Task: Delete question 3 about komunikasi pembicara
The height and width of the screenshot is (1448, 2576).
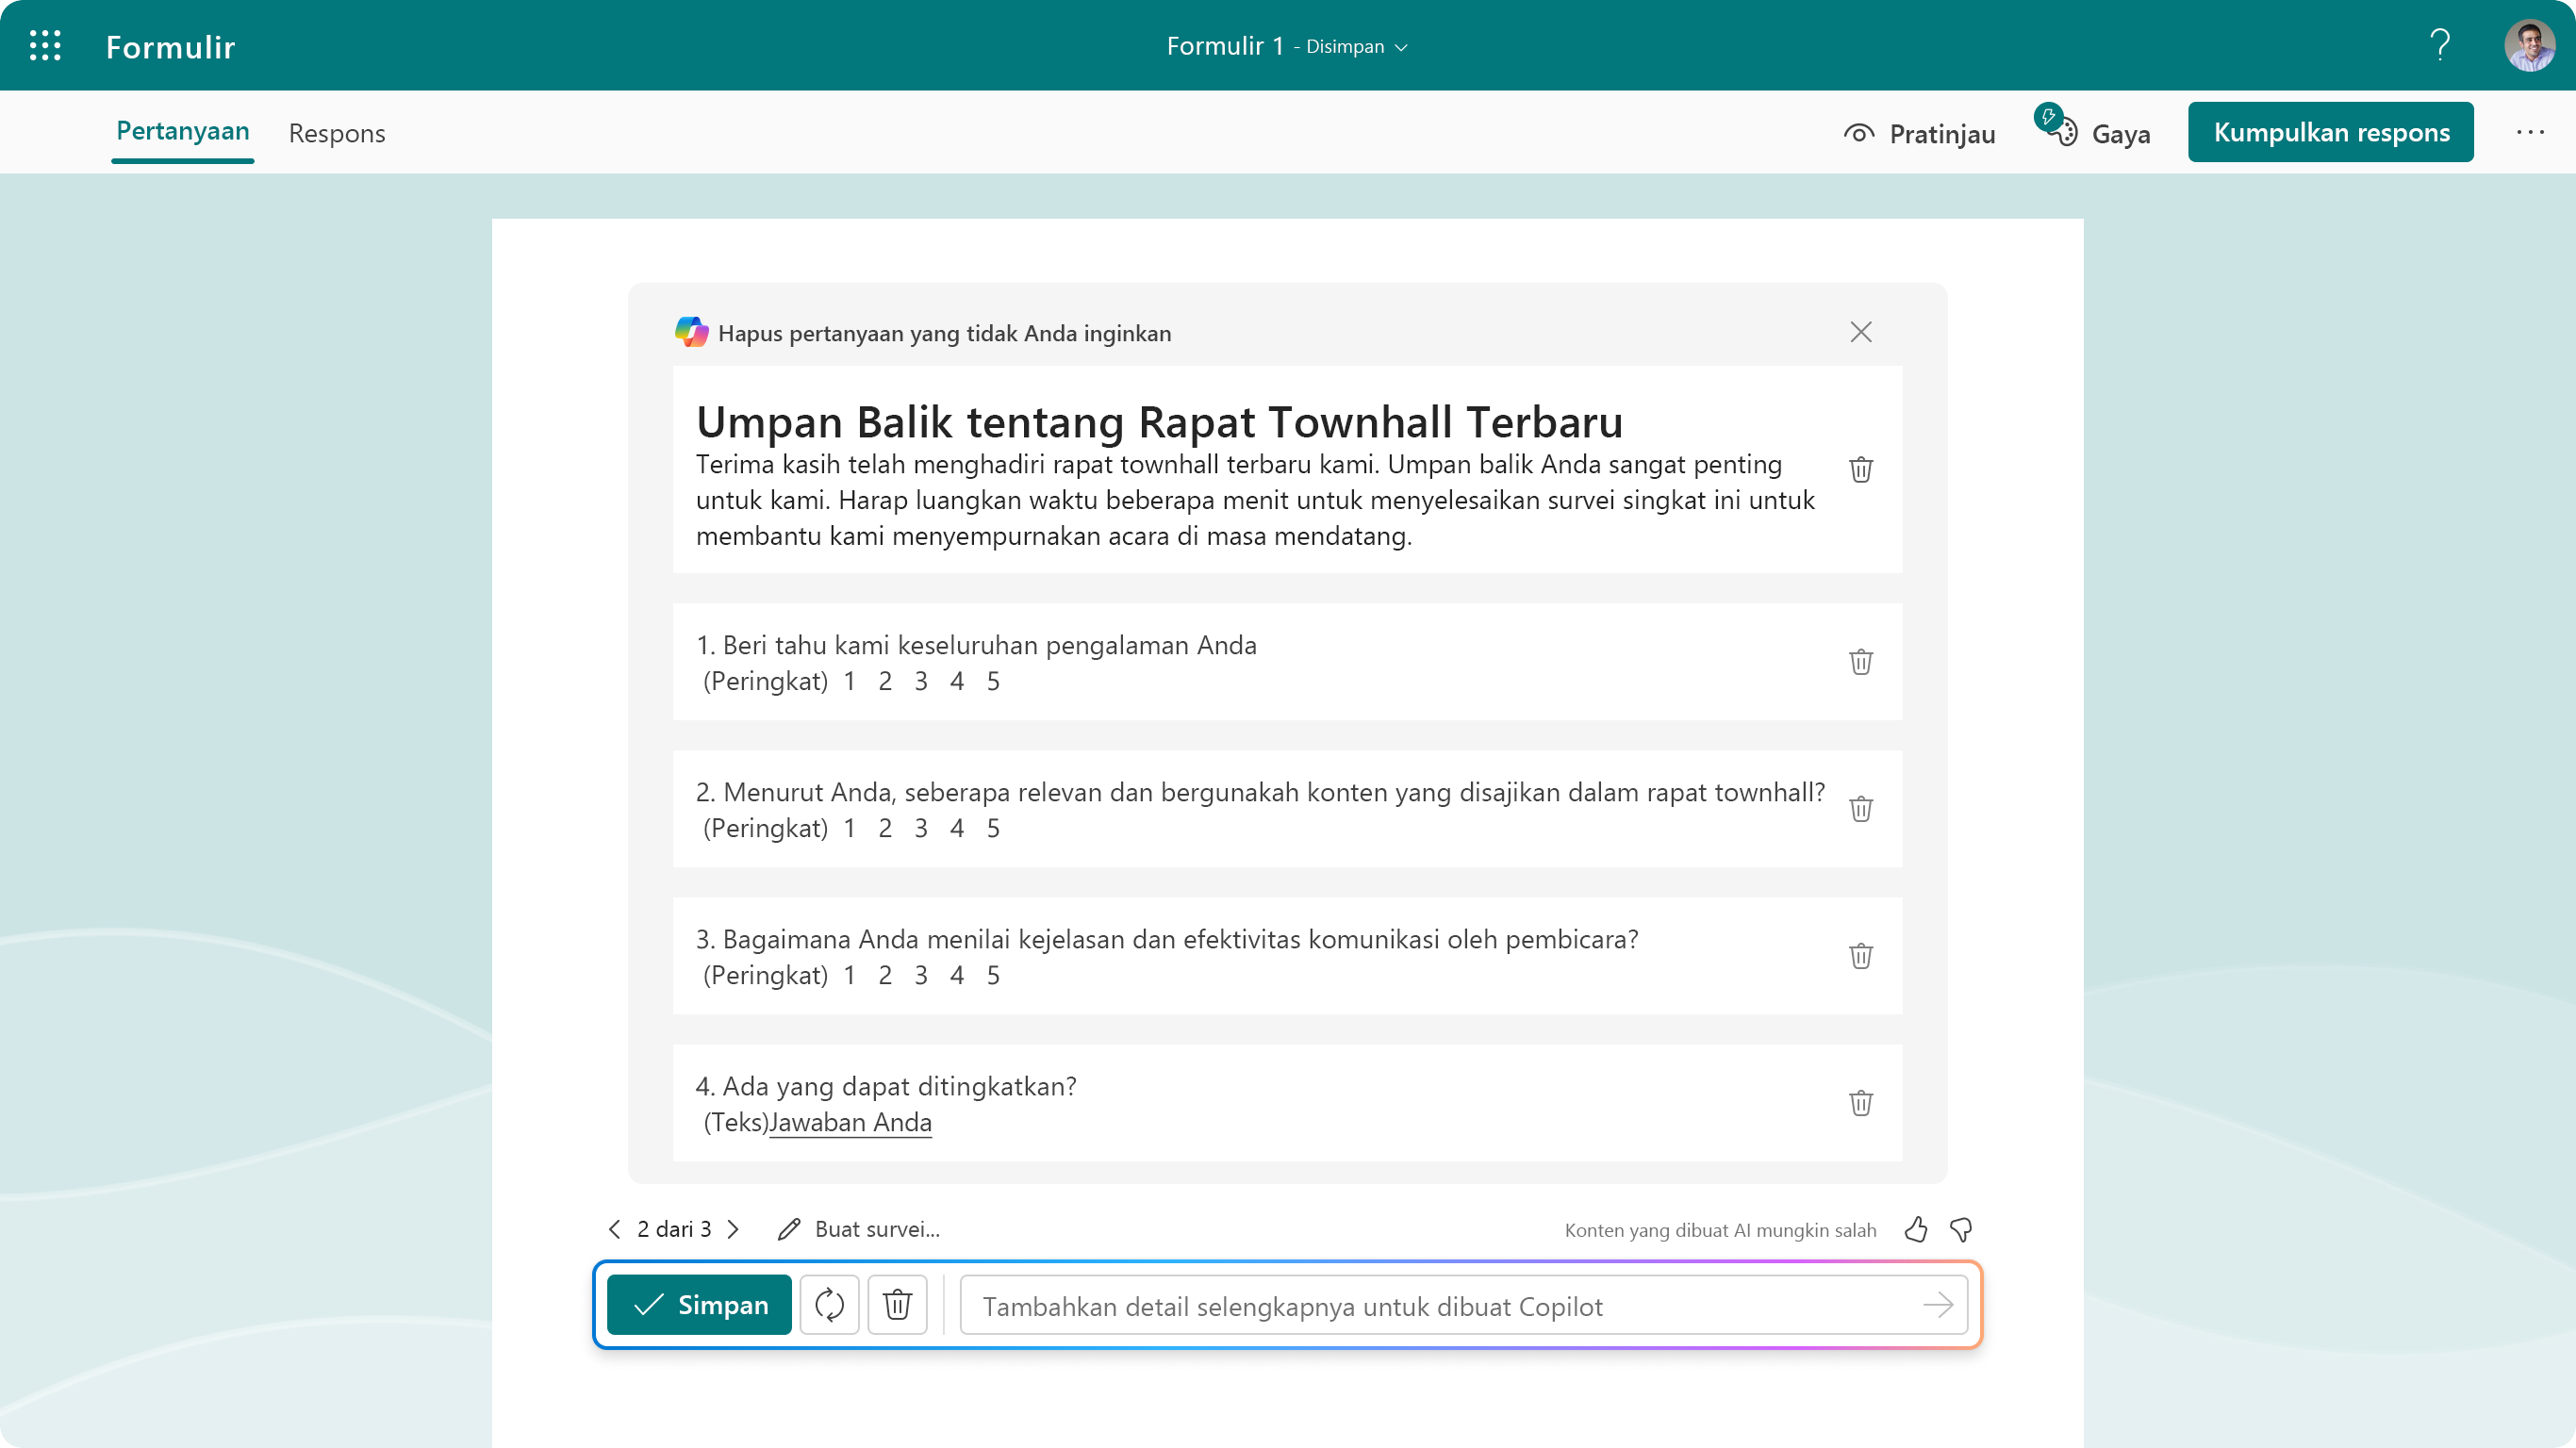Action: (x=1860, y=956)
